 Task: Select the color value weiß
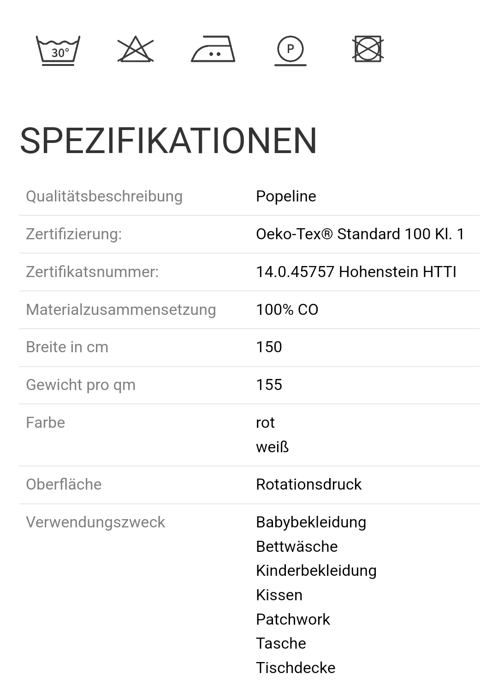pyautogui.click(x=272, y=447)
